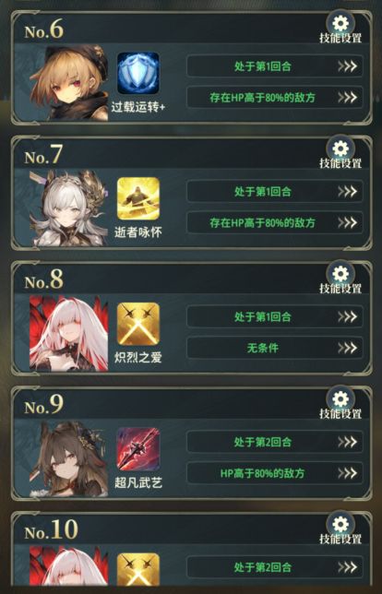Image resolution: width=382 pixels, height=594 pixels.
Task: Expand No.9 HP高于80%的敌方 target selector
Action: coord(275,473)
